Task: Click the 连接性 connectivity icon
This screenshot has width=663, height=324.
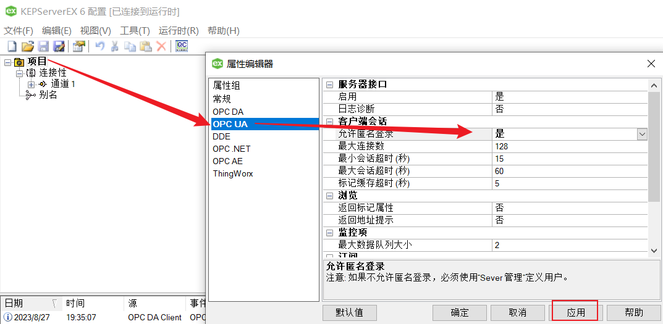Action: coord(32,73)
